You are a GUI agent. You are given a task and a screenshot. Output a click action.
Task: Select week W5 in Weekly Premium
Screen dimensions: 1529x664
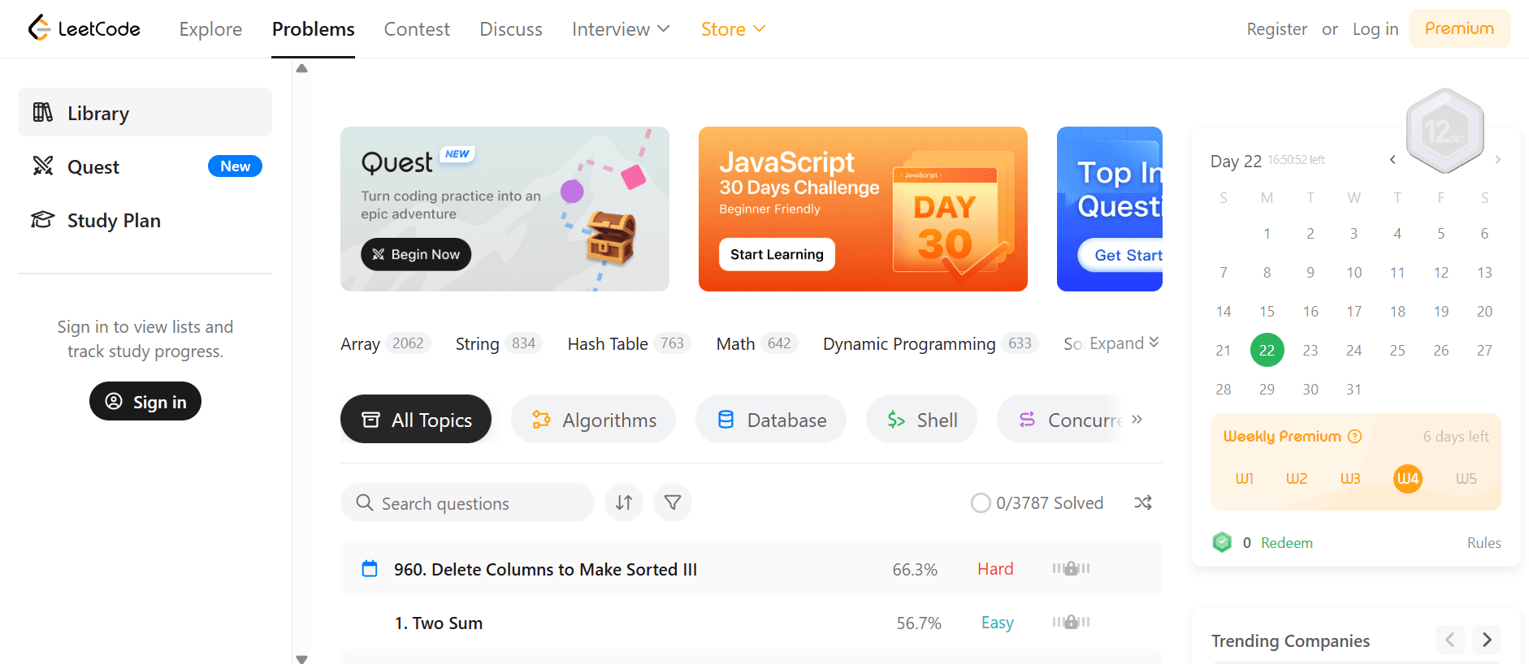coord(1466,478)
